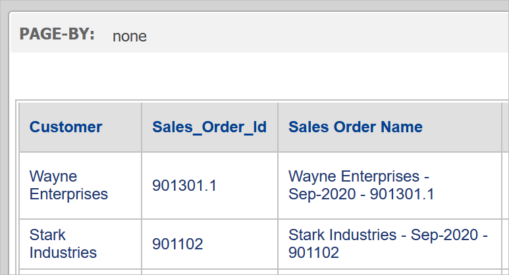Select the Stark Industries - Sep-2020 - 901102 order name
This screenshot has width=509, height=275.
390,244
